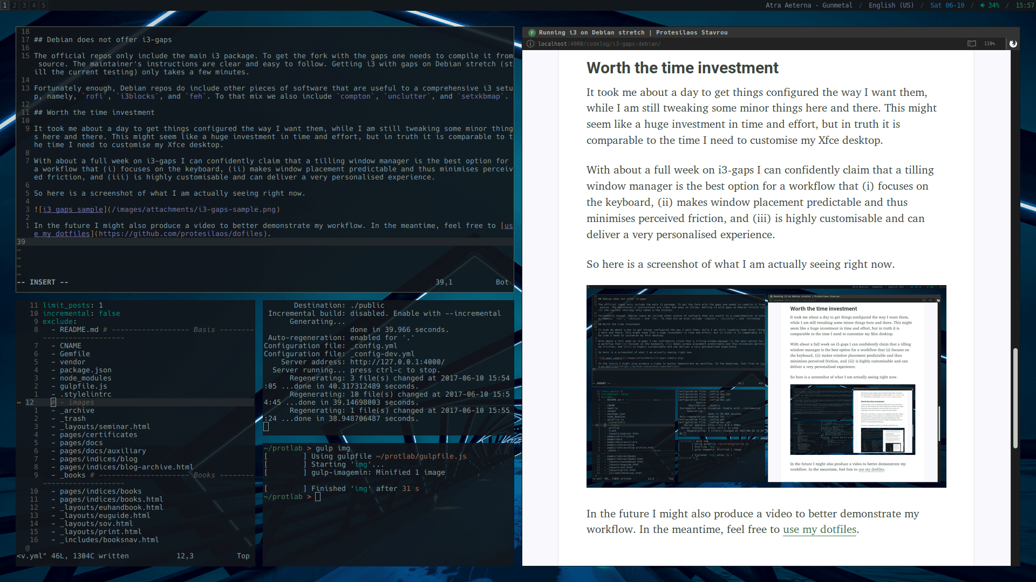Click the i3_gaps_sample markdown link in vim

click(73, 210)
